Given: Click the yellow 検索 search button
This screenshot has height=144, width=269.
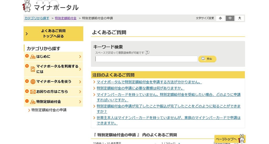Looking at the screenshot, I should pyautogui.click(x=207, y=59).
